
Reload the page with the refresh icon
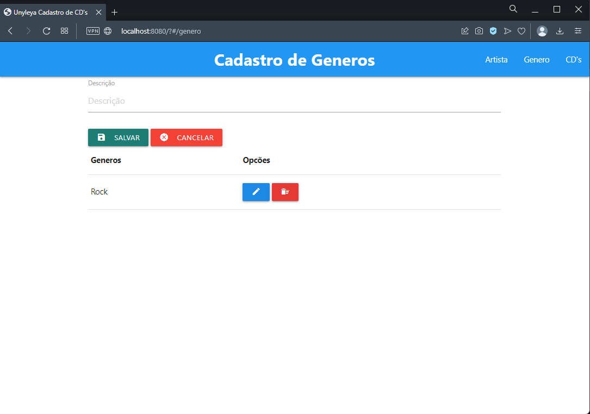[x=46, y=31]
